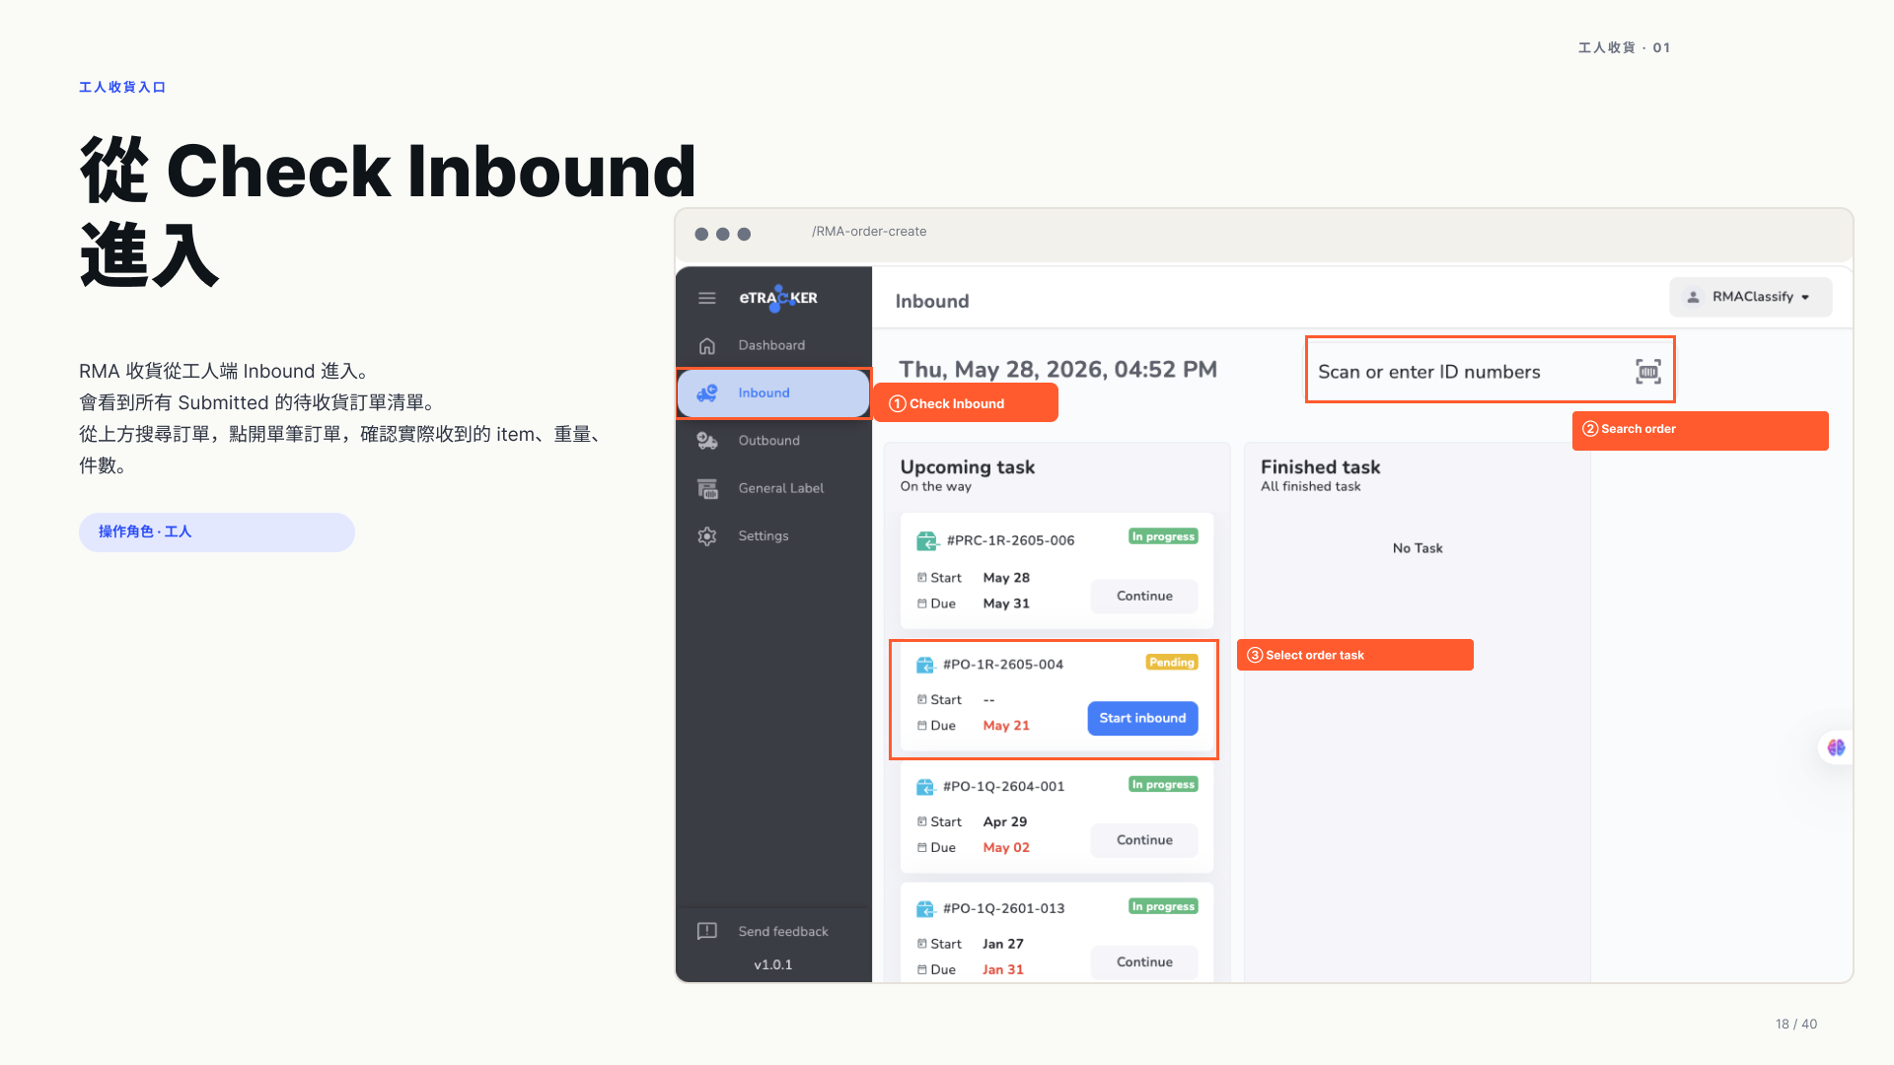Viewport: 1894px width, 1065px height.
Task: Click the due date May 31
Action: coord(1006,603)
